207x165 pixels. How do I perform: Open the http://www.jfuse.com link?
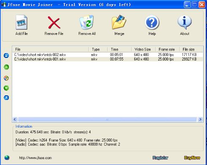pyautogui.click(x=35, y=158)
